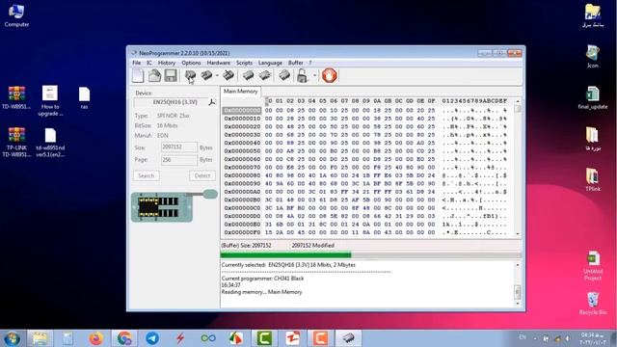The width and height of the screenshot is (617, 347).
Task: Click hex view scrollbar down arrow
Action: (x=518, y=233)
